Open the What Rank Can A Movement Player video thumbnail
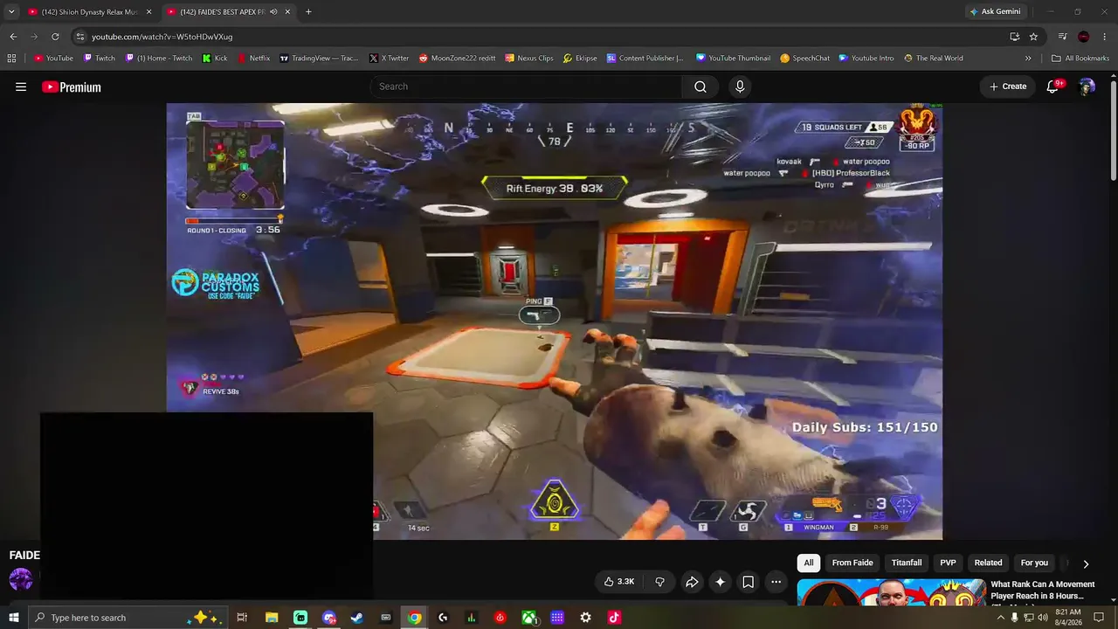 point(891,592)
